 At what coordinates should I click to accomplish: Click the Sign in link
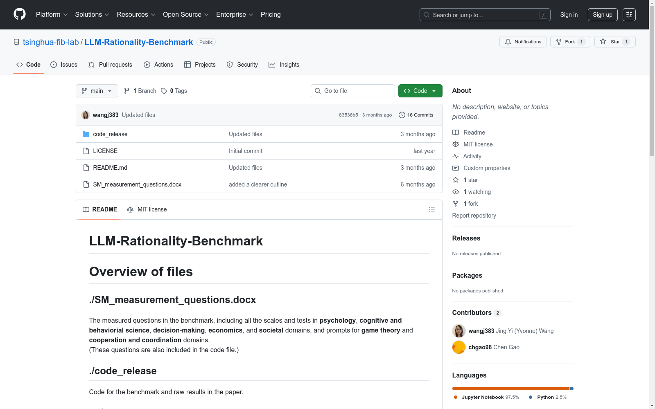pos(569,15)
